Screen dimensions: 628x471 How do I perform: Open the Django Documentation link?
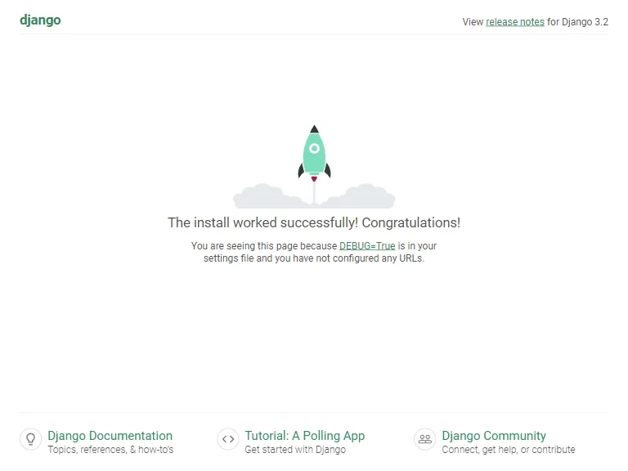[x=110, y=435]
